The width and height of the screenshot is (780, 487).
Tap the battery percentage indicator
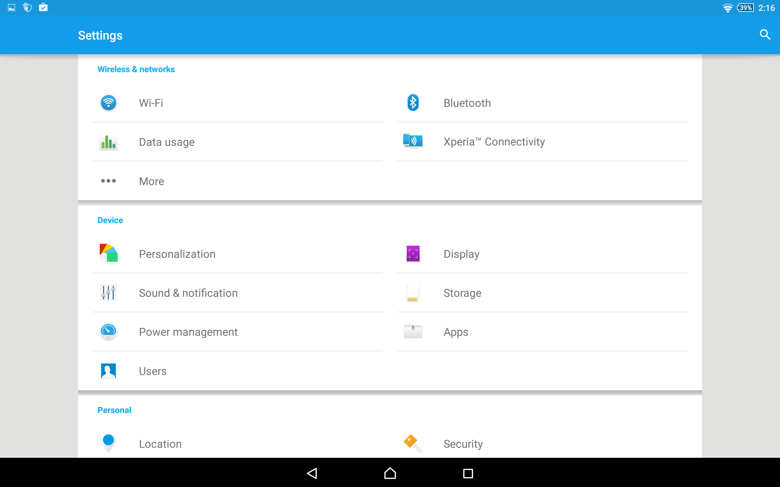click(745, 8)
